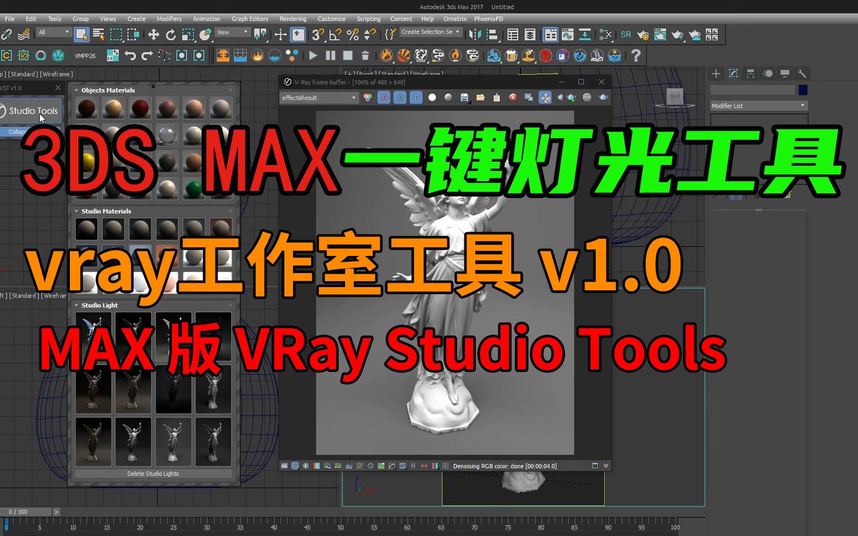Pick the green material sphere thumbnail
Viewport: 858px width, 536px height.
point(194,188)
